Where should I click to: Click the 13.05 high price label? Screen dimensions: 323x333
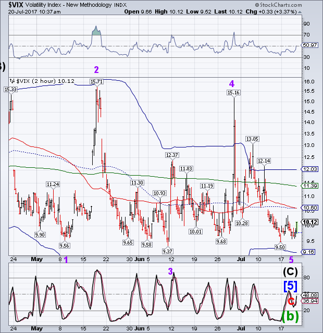[252, 139]
